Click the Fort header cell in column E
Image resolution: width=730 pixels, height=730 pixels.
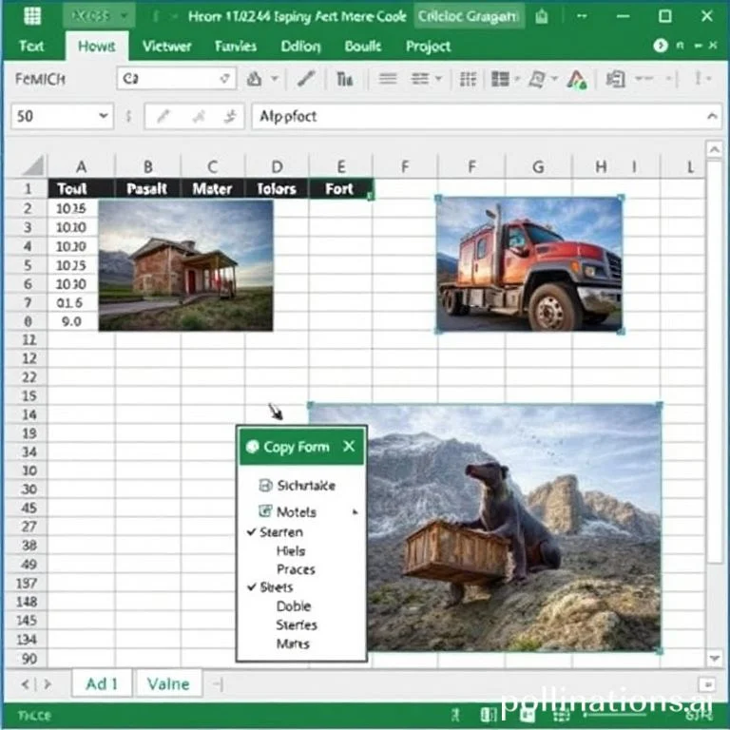339,189
